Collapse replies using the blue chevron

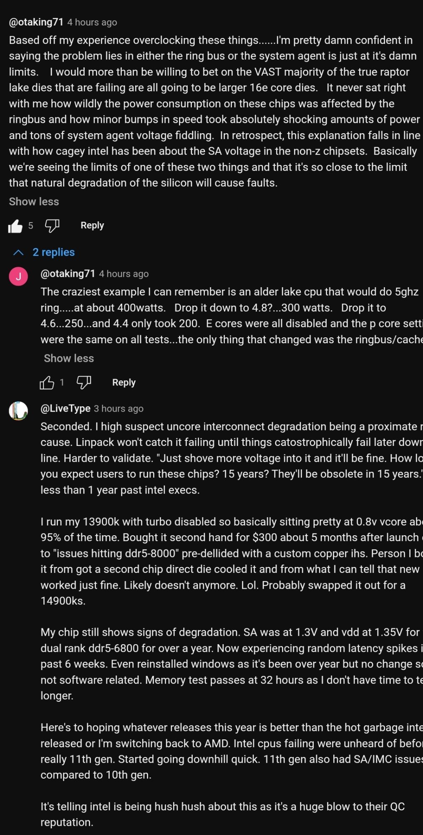(x=18, y=253)
